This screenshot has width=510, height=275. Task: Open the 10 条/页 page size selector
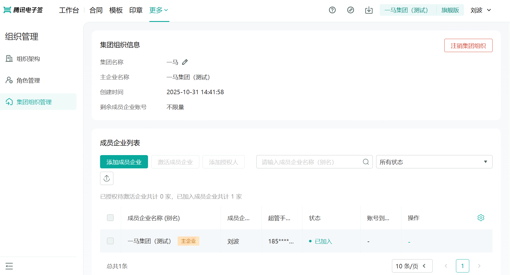[x=412, y=266]
